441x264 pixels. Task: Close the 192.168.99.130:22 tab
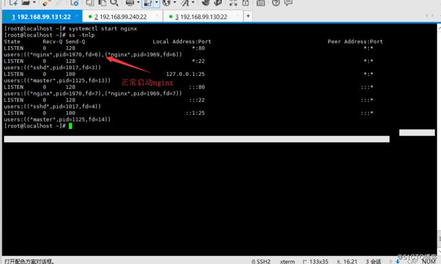pyautogui.click(x=238, y=16)
